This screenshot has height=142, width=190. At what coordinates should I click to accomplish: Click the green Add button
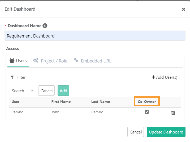[x=63, y=91]
